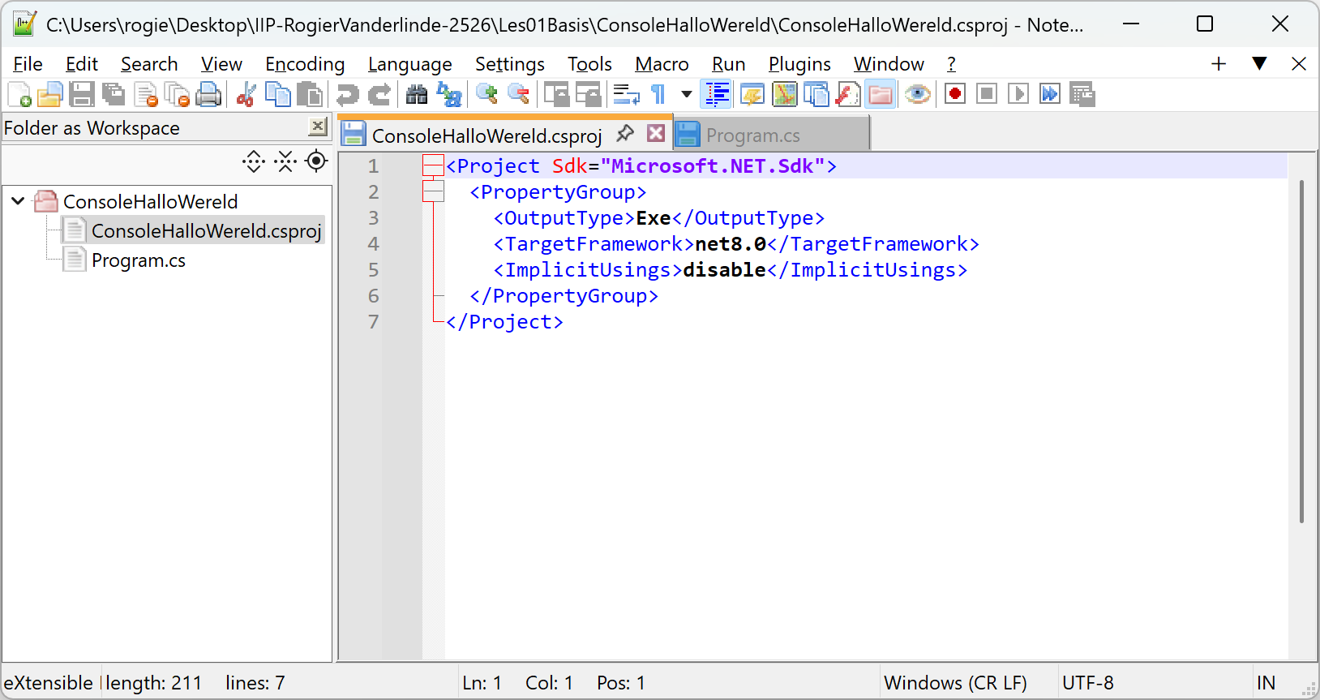Collapse the PropertyGroup fold on line 2
This screenshot has width=1320, height=700.
(x=433, y=191)
